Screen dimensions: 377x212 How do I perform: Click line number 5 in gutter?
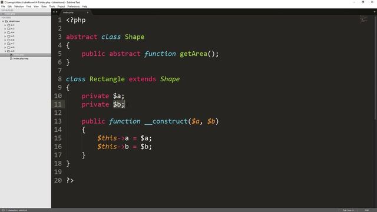pyautogui.click(x=59, y=54)
